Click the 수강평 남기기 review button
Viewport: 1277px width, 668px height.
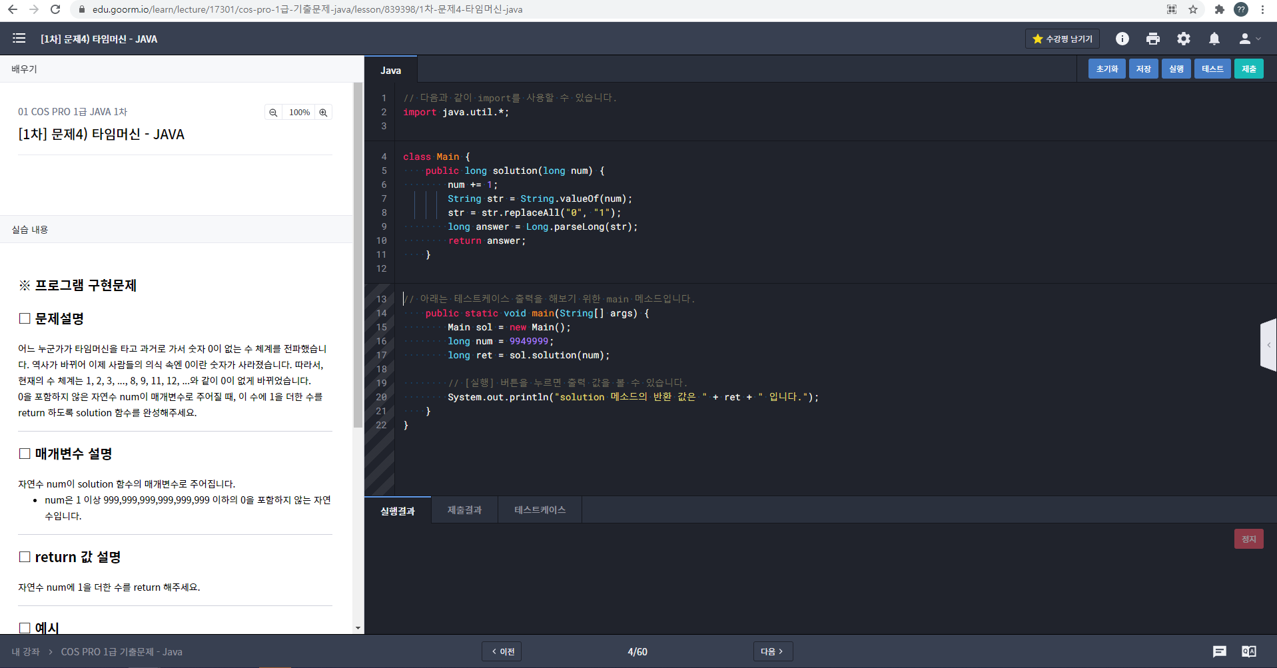[1063, 39]
